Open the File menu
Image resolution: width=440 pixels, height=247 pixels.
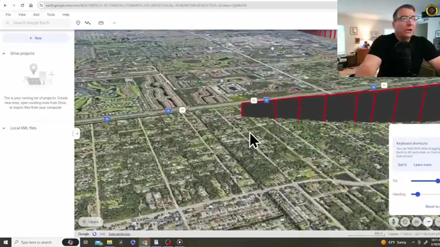pyautogui.click(x=8, y=15)
